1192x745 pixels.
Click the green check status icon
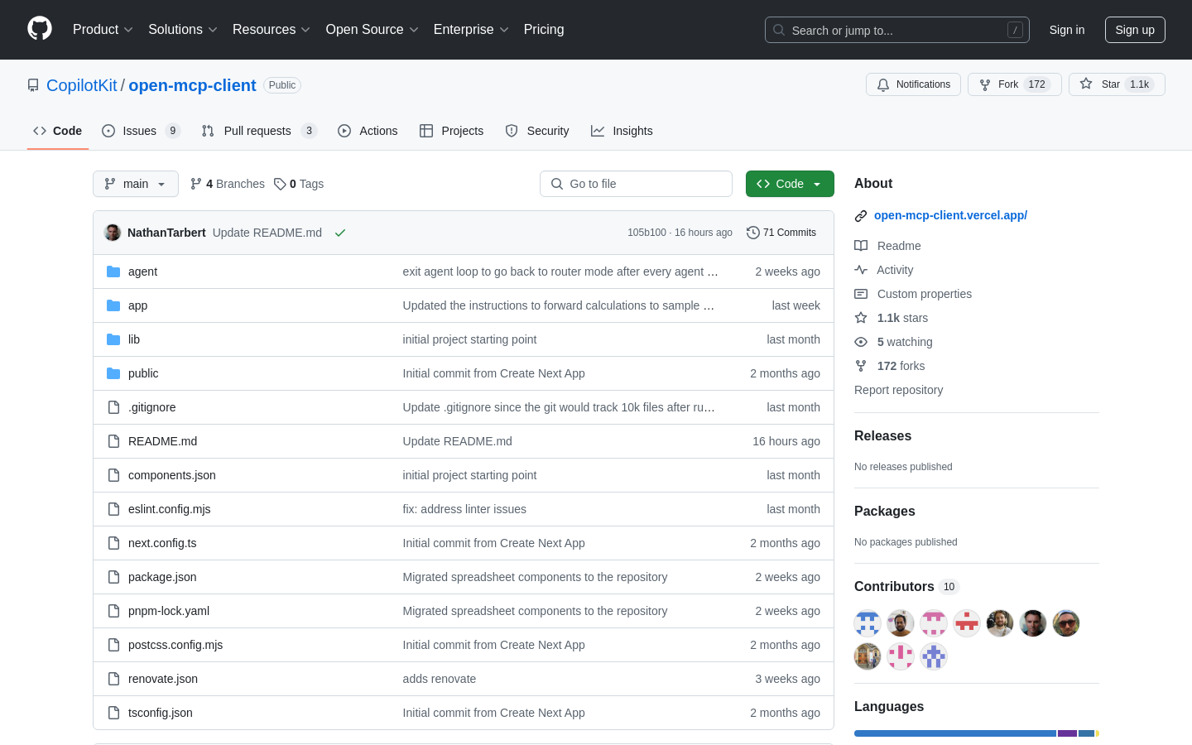coord(340,233)
